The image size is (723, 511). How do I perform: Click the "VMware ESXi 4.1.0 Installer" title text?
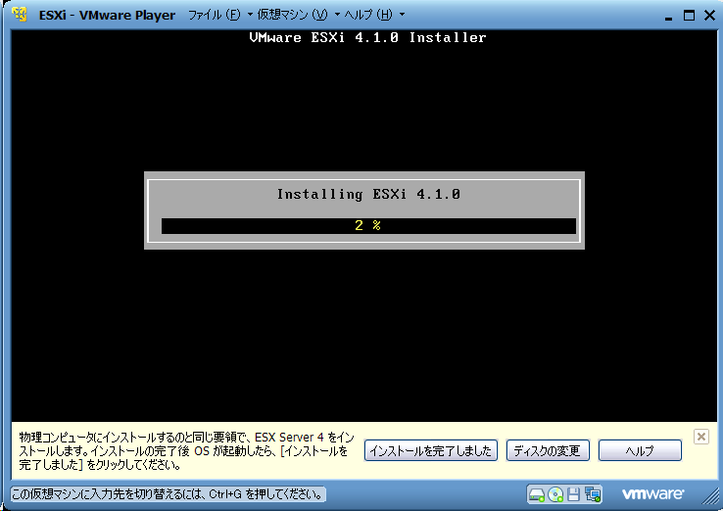pos(367,37)
